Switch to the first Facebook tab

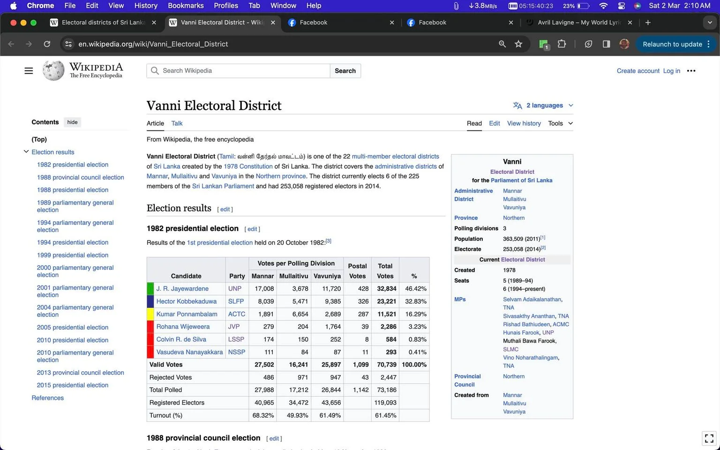click(341, 22)
